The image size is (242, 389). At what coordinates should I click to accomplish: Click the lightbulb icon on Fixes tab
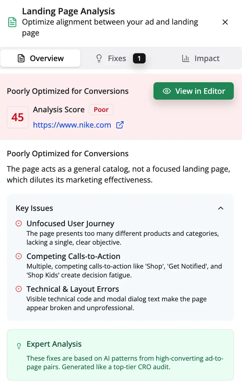(x=99, y=58)
